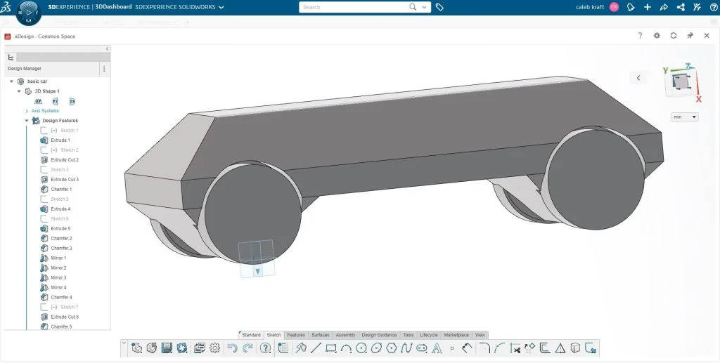Screen dimensions: 720x363
Task: Select the Slot sketch tool
Action: click(422, 348)
